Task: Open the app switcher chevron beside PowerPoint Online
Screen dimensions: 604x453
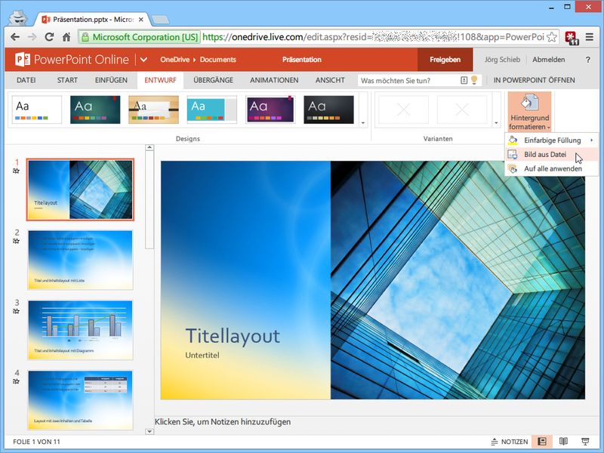Action: [143, 60]
